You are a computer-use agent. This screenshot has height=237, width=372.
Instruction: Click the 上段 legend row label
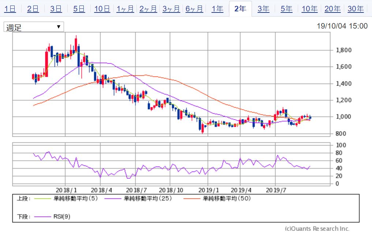(23, 199)
